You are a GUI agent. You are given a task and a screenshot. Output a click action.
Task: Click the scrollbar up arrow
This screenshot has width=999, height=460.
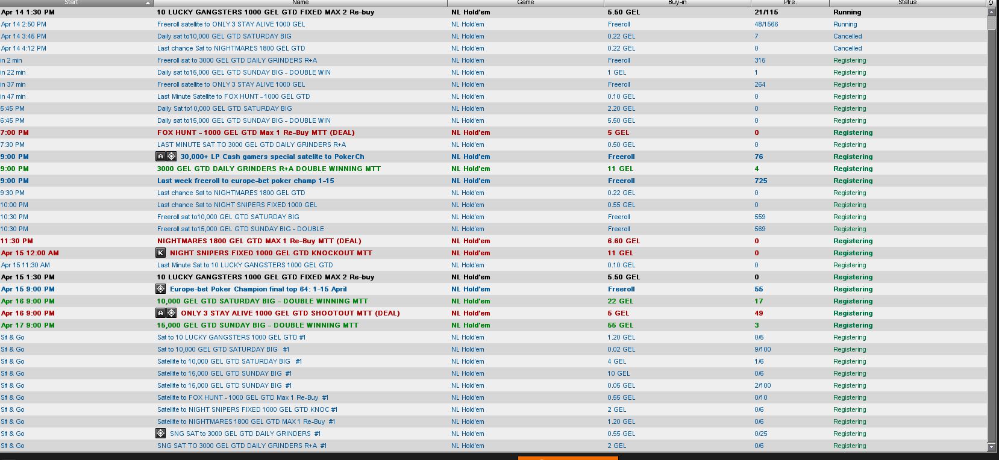992,12
